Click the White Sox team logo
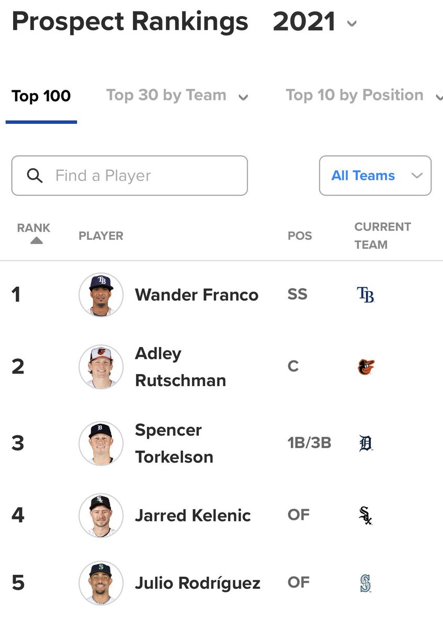443x627 pixels. [366, 516]
